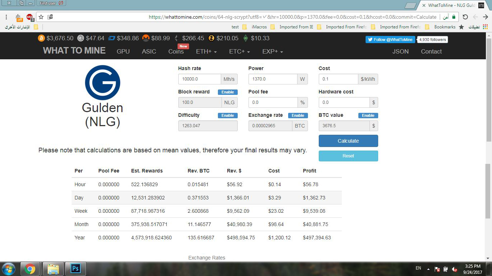Enable custom Exchange rate
This screenshot has height=276, width=492.
pos(298,115)
